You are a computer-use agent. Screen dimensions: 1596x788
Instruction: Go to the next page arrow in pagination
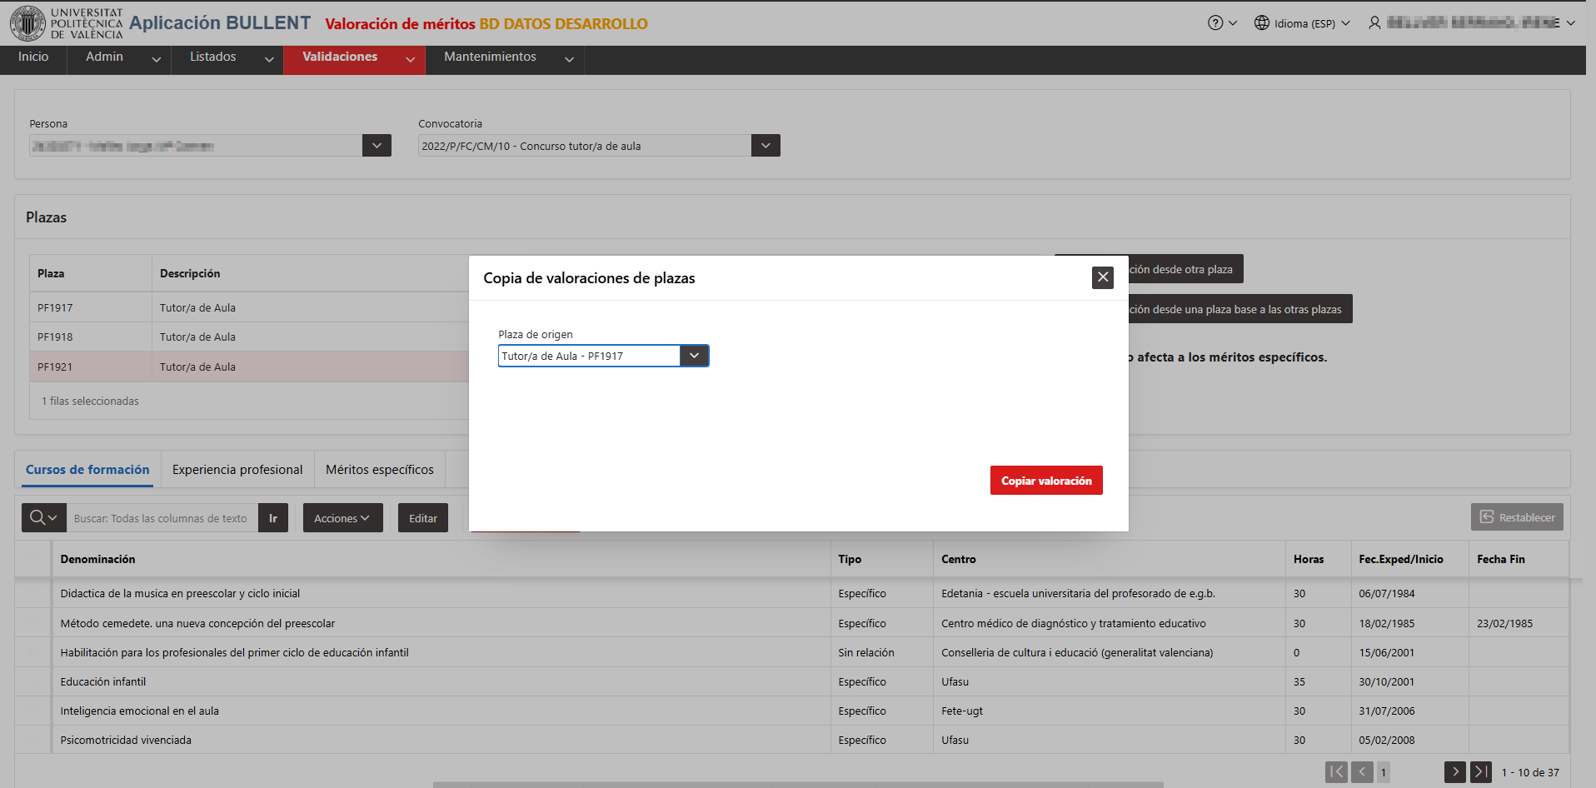coord(1454,772)
